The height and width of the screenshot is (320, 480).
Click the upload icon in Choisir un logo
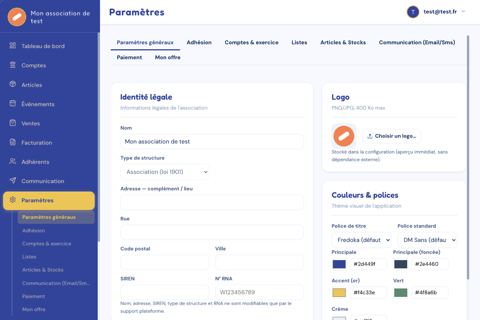tap(370, 136)
